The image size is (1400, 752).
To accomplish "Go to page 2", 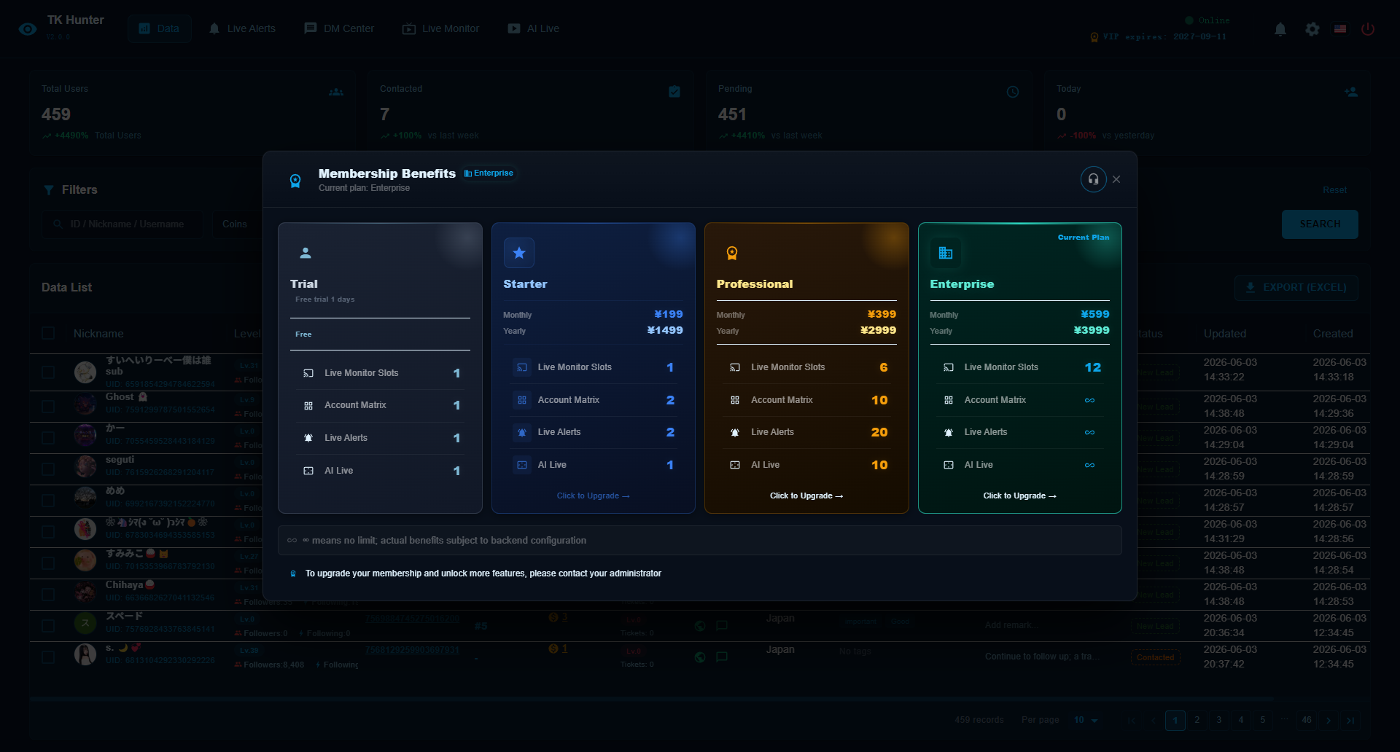I will click(1197, 720).
